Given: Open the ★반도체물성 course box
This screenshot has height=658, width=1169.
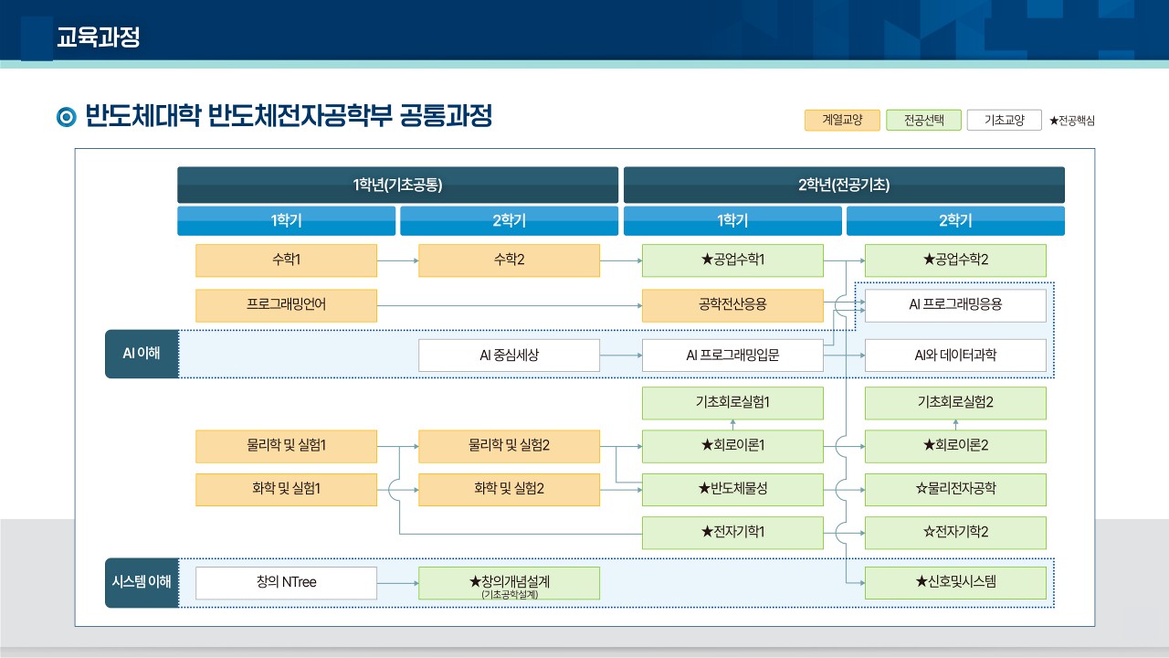Looking at the screenshot, I should pos(732,489).
